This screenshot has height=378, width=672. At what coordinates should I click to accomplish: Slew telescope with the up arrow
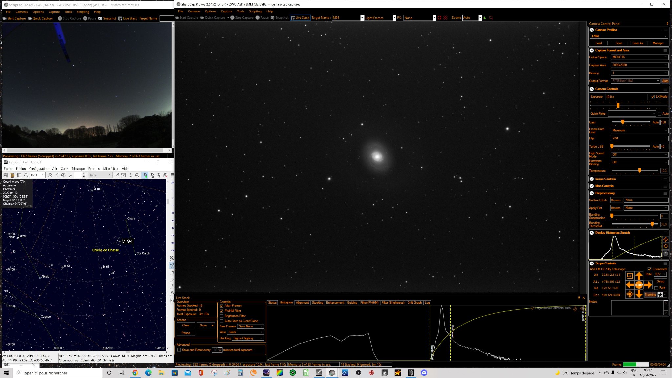(639, 276)
